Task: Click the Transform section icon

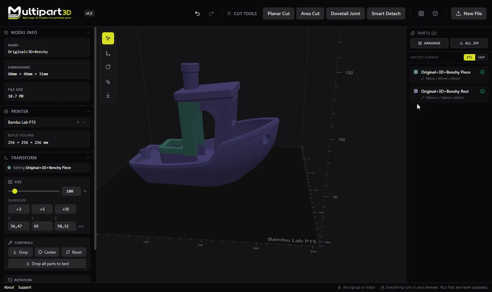Action: pos(6,158)
